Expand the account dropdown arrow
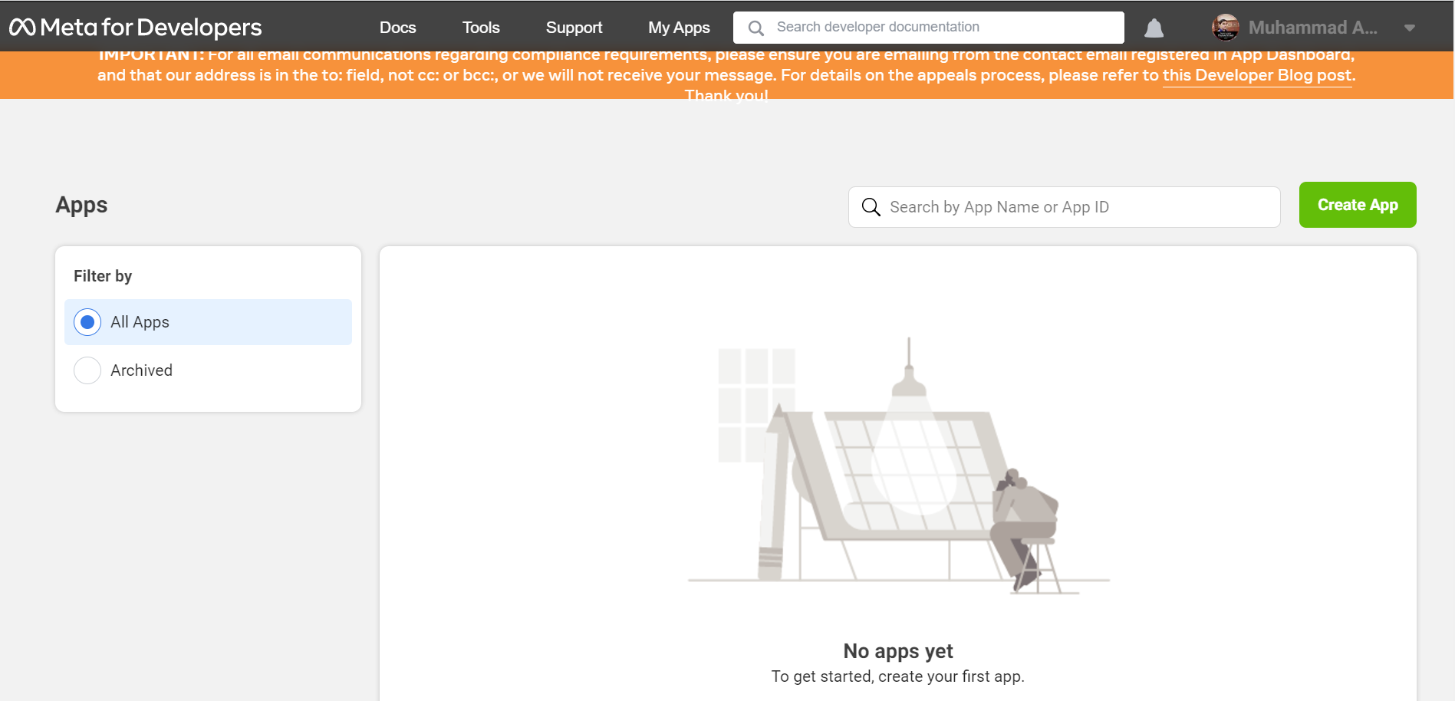The image size is (1455, 701). pyautogui.click(x=1409, y=28)
